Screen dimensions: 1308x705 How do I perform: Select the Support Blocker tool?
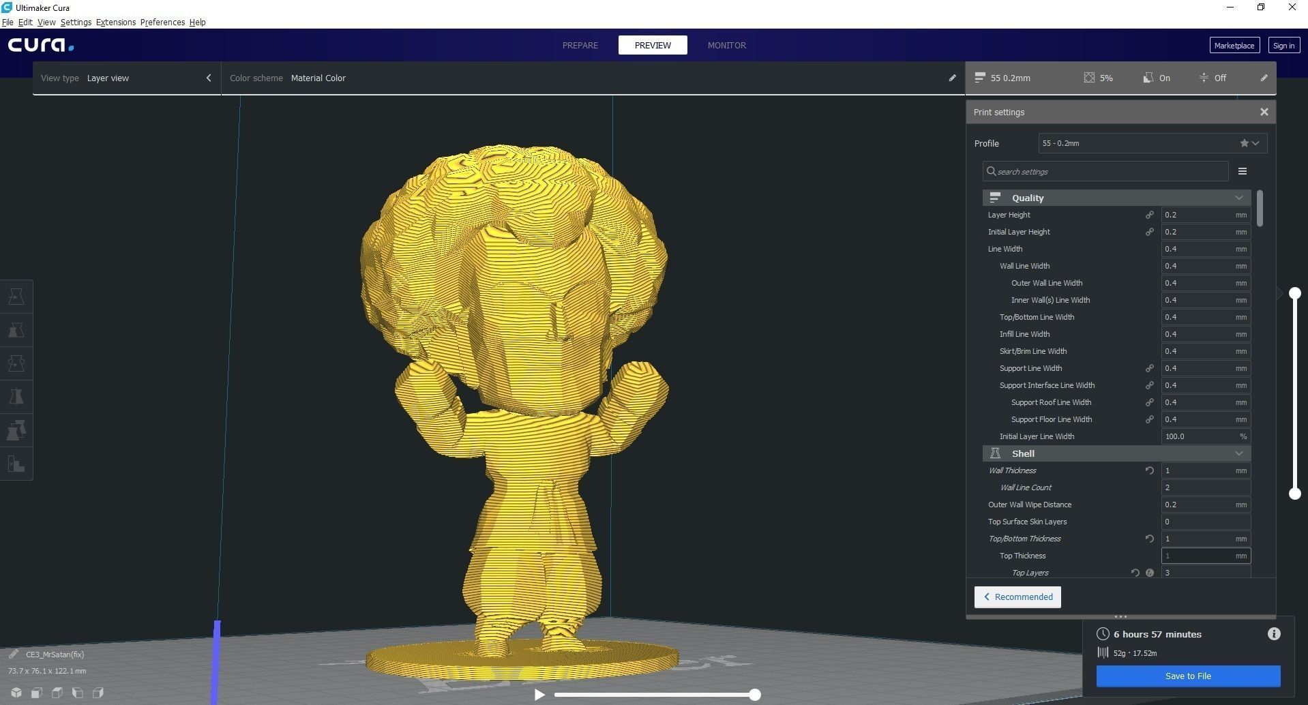(16, 464)
